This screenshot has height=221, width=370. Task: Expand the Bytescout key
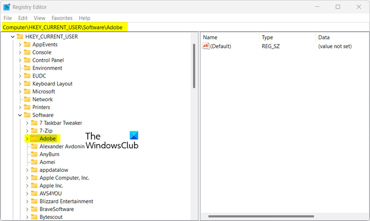click(x=27, y=217)
